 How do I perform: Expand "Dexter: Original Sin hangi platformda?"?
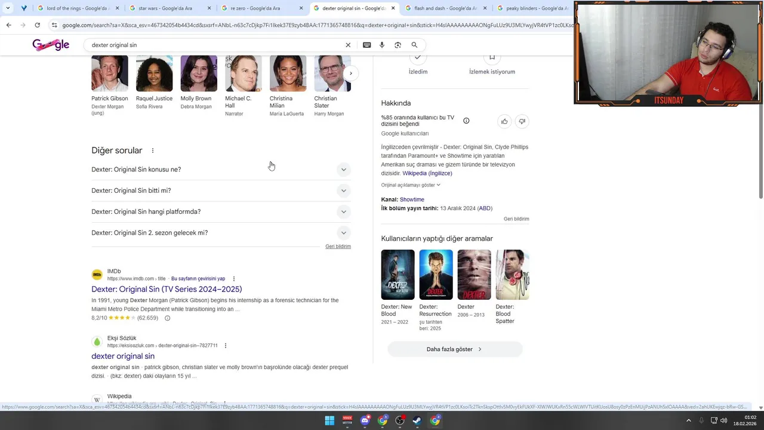(221, 211)
